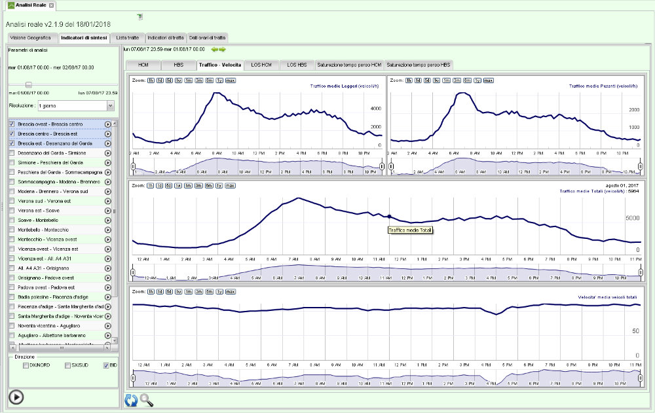655x413 pixels.
Task: Tick the Desenzano del Garda - Sirmione checkbox
Action: pos(12,153)
